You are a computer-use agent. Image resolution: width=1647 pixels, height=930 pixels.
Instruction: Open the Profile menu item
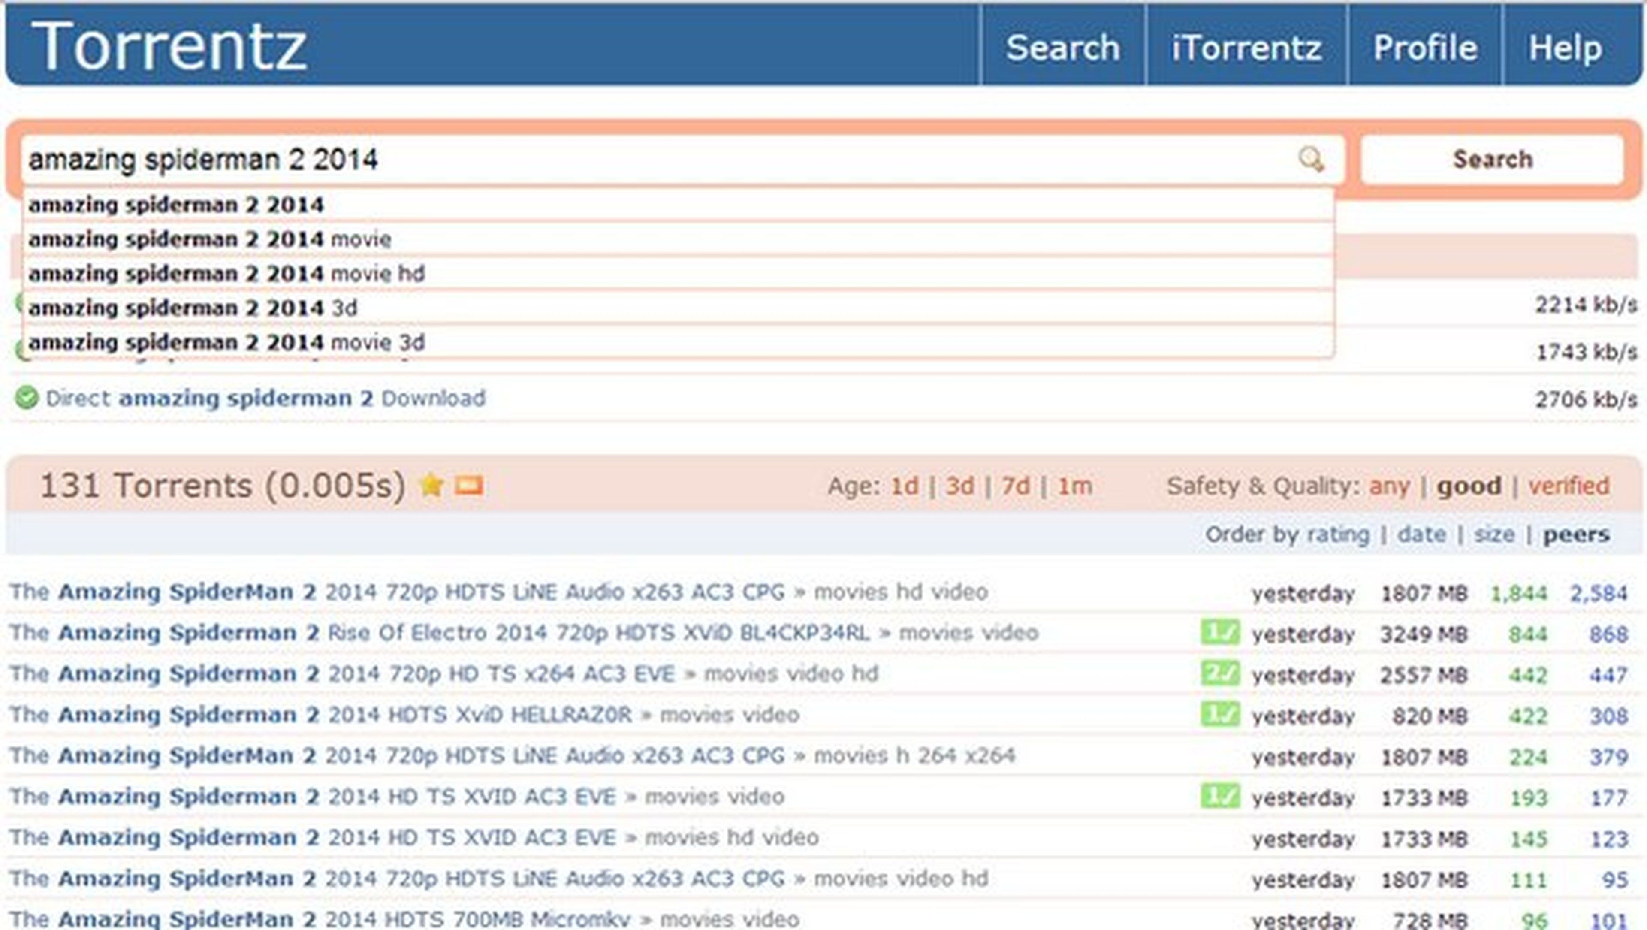point(1425,48)
